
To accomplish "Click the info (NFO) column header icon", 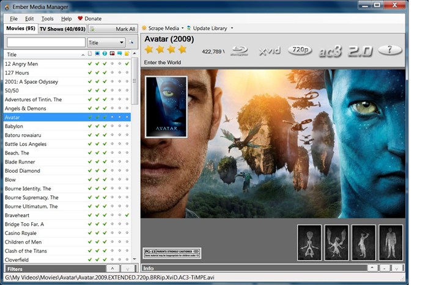I will [105, 54].
